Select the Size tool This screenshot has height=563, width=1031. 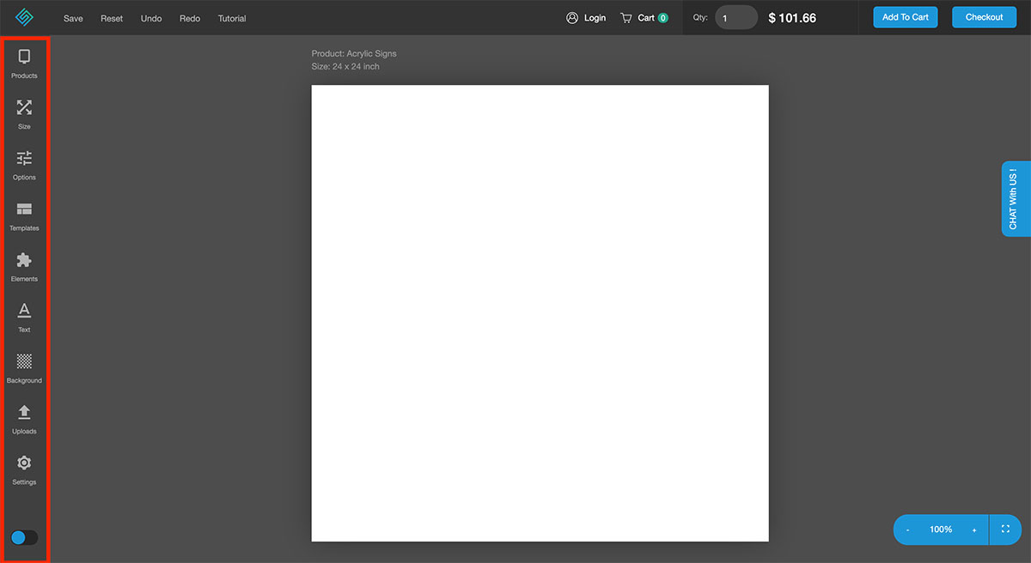[x=24, y=115]
